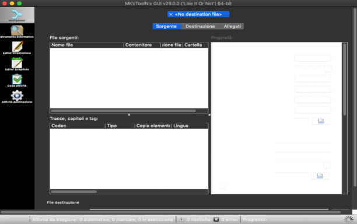Sort tracks by Copia elemento column
Screen dimensions: 357x224
pos(153,126)
